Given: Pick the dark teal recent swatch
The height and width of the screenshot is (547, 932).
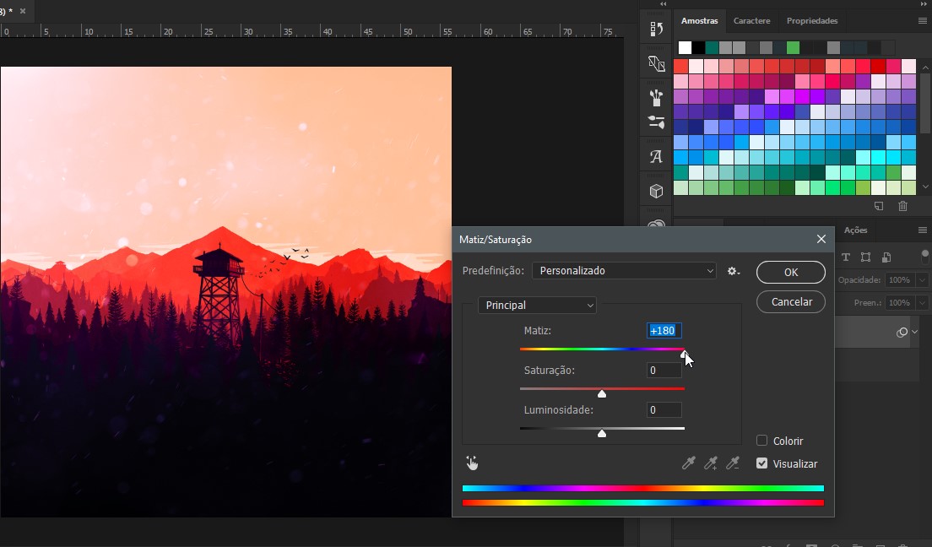Looking at the screenshot, I should point(712,47).
